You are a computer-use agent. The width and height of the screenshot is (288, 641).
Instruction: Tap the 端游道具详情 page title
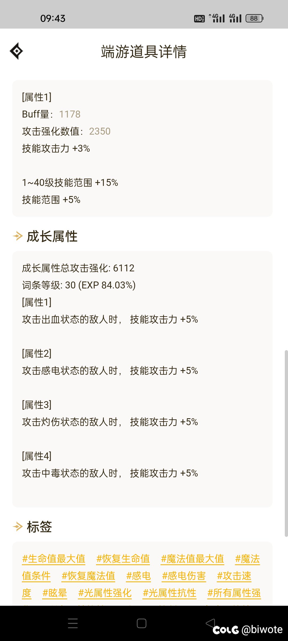[x=144, y=52]
